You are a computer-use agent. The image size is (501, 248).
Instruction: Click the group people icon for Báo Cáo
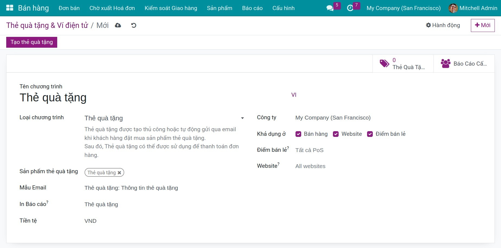pyautogui.click(x=445, y=63)
